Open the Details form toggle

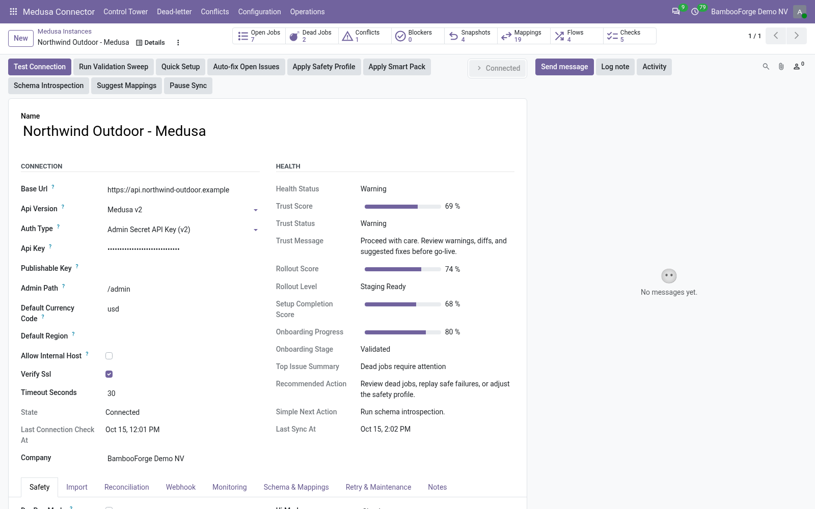pyautogui.click(x=150, y=43)
